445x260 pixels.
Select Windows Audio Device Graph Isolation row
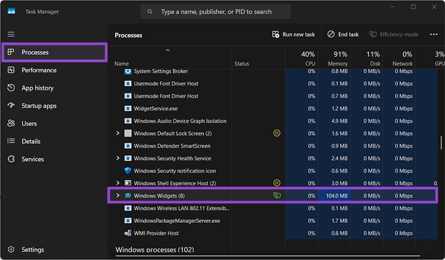click(x=273, y=121)
